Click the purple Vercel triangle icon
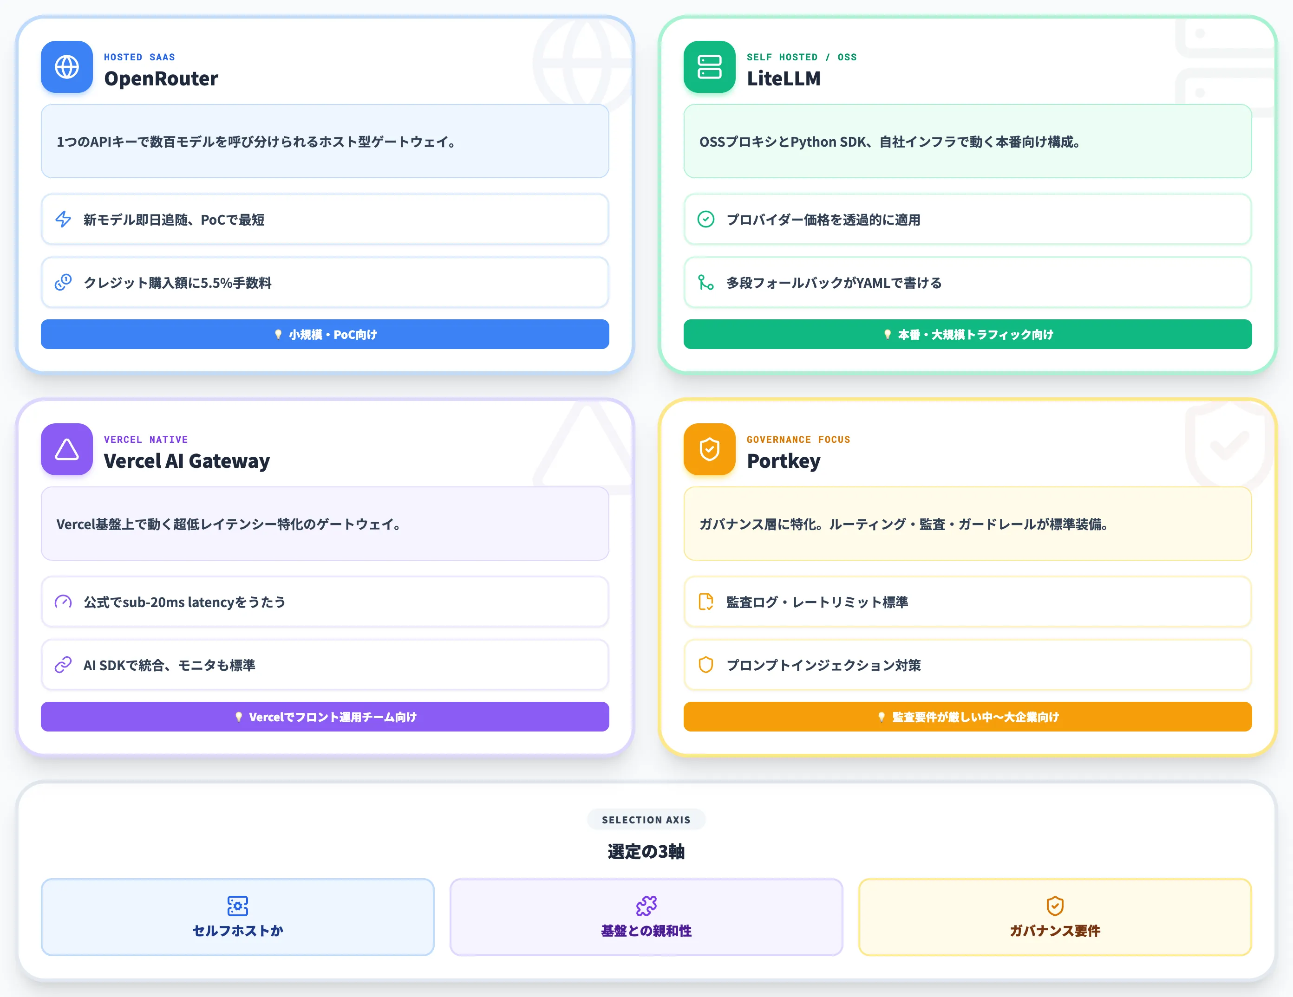The image size is (1293, 997). [x=67, y=449]
